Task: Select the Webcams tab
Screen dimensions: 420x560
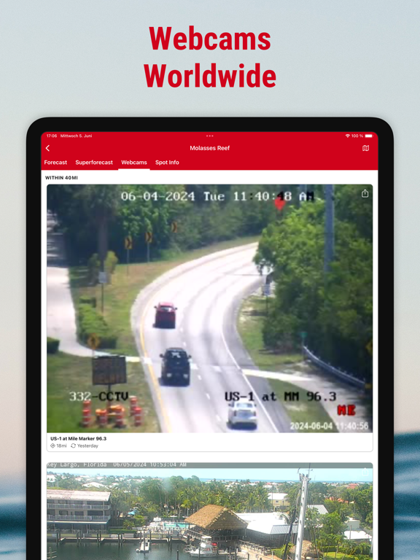Action: click(134, 163)
